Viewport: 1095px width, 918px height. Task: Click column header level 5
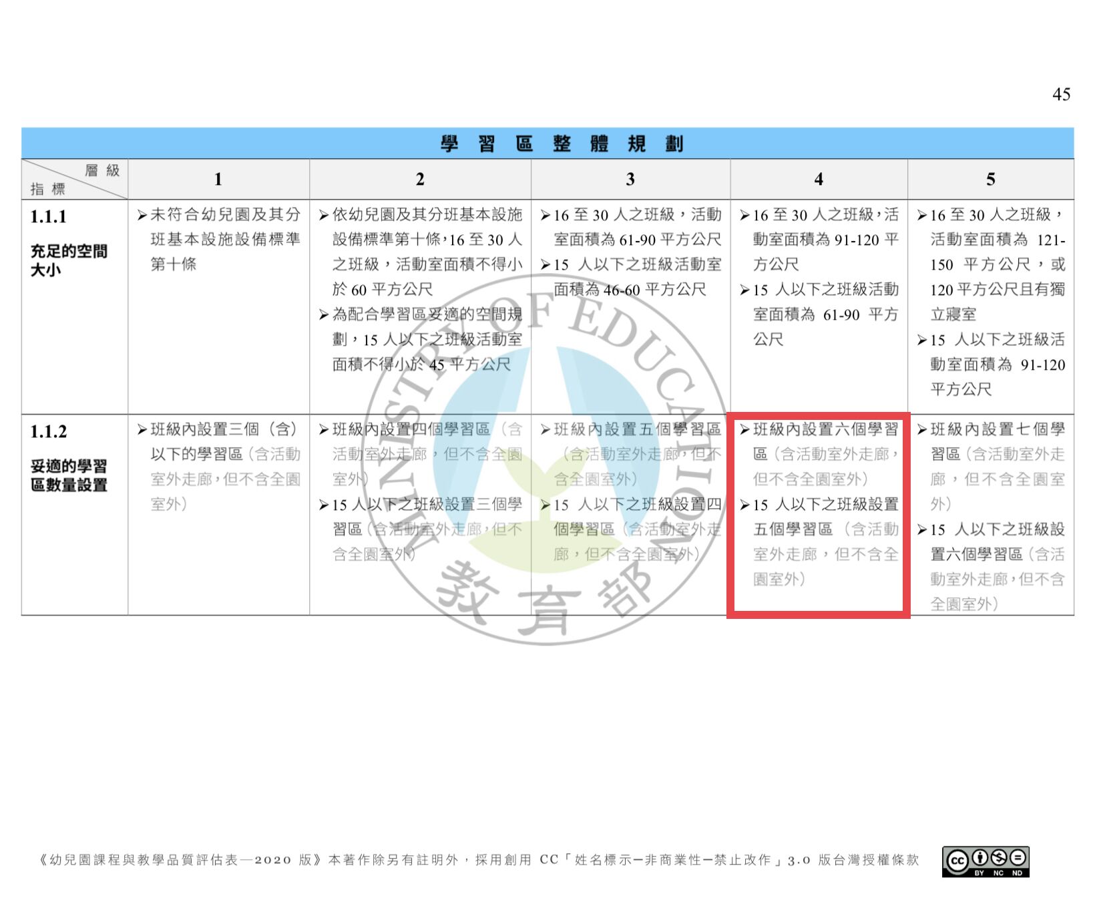click(x=990, y=179)
